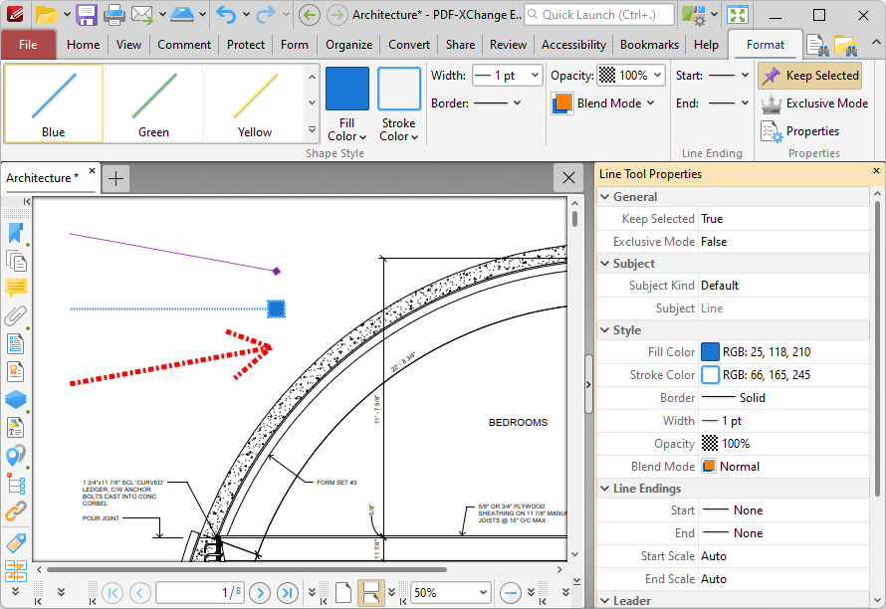886x609 pixels.
Task: Toggle full screen mode icon
Action: pos(738,15)
